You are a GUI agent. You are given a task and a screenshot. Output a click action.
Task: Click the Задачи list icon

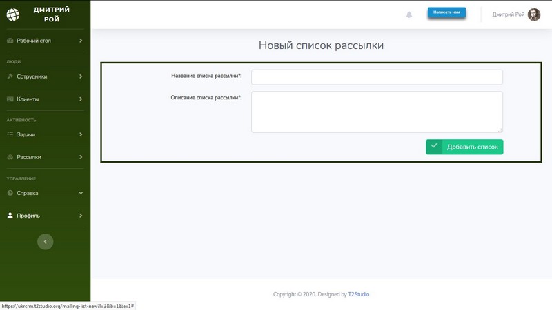coord(10,135)
